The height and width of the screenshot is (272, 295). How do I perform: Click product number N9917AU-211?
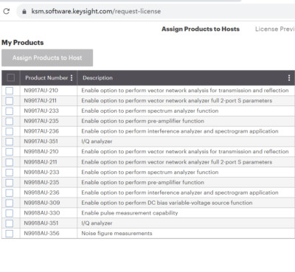pos(41,100)
